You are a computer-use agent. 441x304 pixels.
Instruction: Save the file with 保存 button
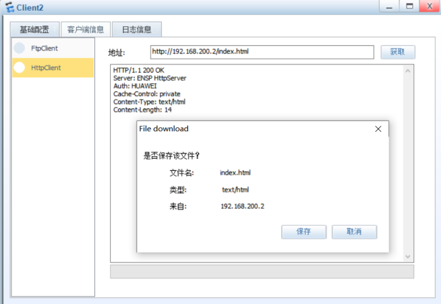[304, 232]
